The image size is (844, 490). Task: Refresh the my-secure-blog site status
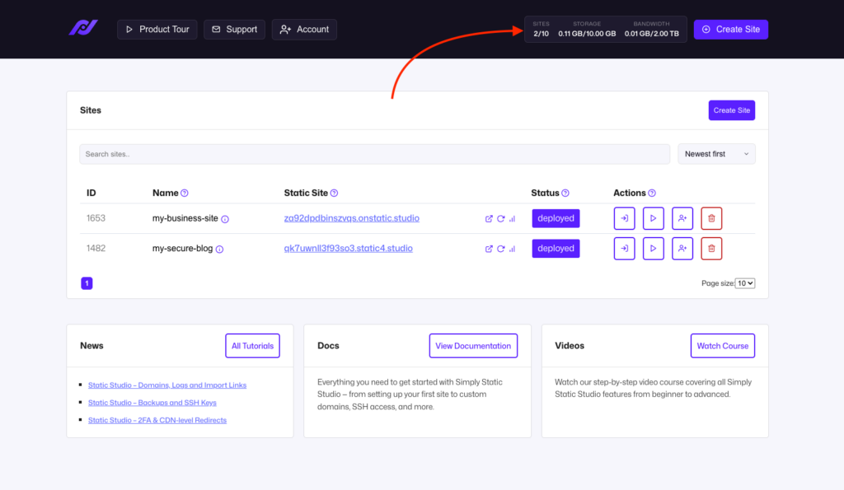click(500, 248)
